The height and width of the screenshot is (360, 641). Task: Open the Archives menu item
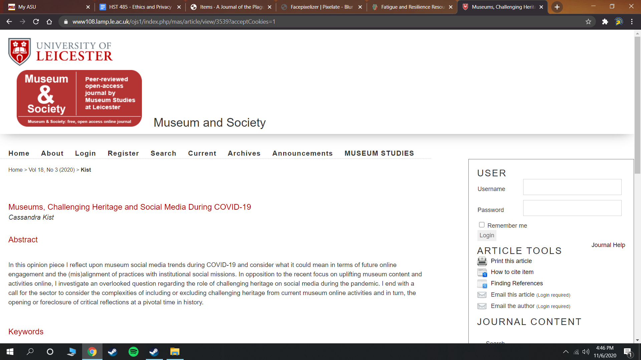click(x=244, y=153)
